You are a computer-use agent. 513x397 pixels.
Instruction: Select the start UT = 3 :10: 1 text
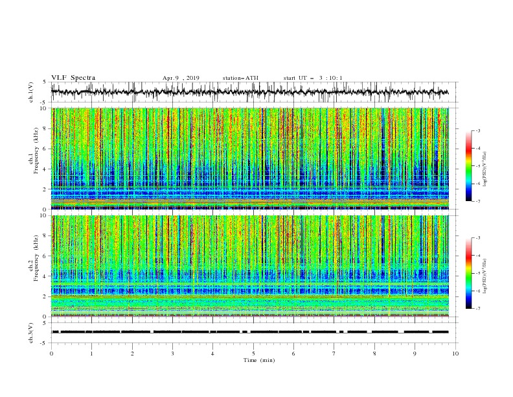313,78
